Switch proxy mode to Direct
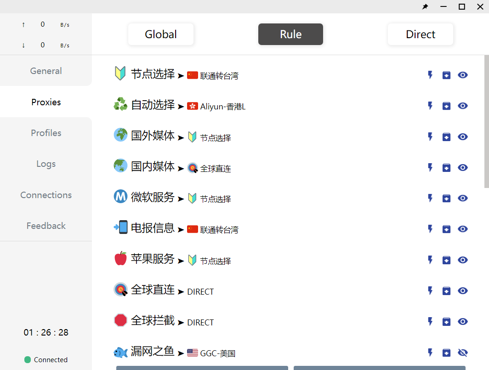Viewport: 489px width, 370px height. (x=421, y=34)
